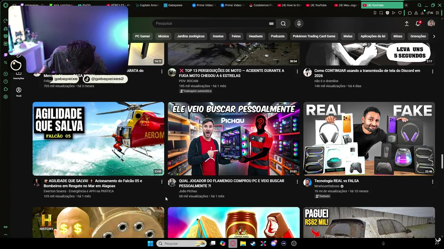Image resolution: width=444 pixels, height=249 pixels.
Task: Open 'Ewerton Soares' channel name link
Action: click(x=79, y=191)
